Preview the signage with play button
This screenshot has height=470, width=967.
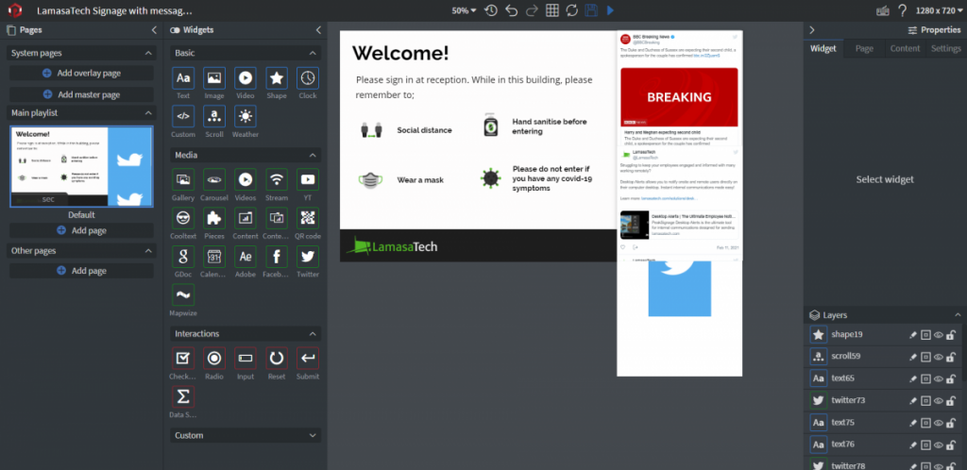pyautogui.click(x=610, y=10)
